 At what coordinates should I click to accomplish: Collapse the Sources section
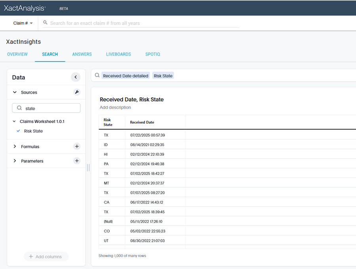[15, 92]
